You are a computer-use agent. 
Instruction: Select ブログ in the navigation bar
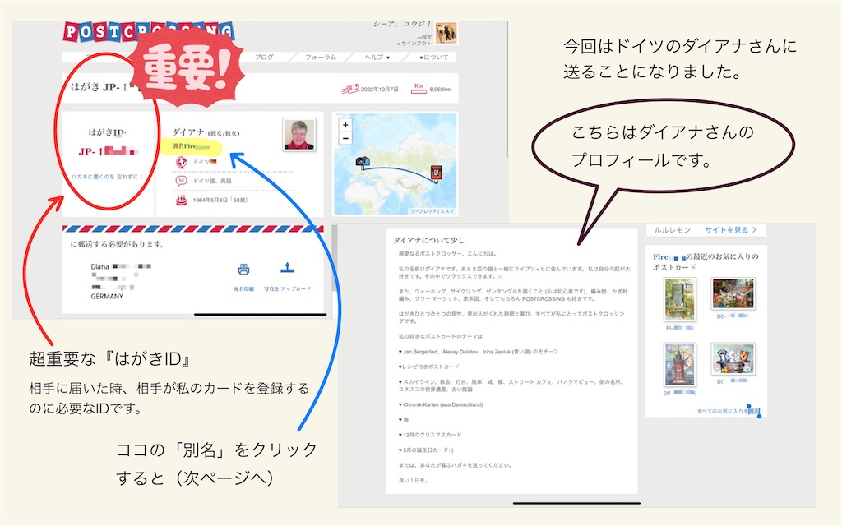pyautogui.click(x=266, y=57)
